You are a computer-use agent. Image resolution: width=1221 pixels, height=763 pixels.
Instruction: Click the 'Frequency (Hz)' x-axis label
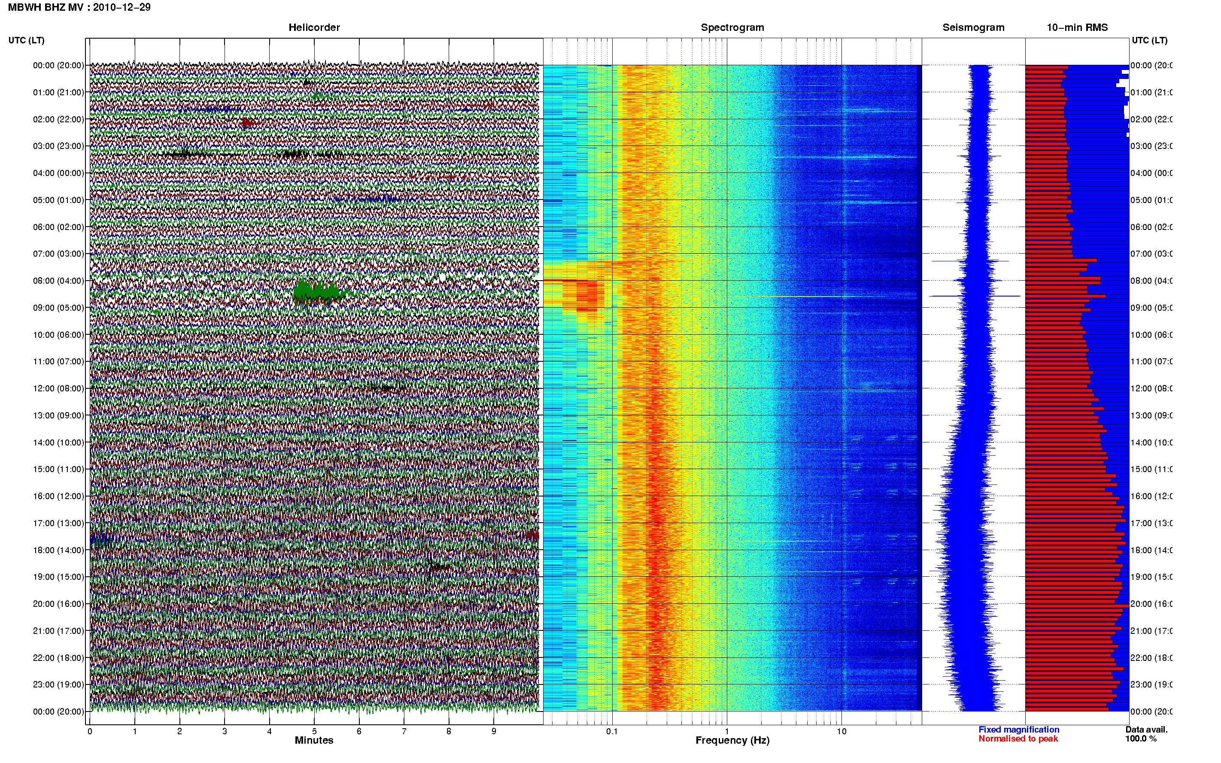(x=732, y=741)
